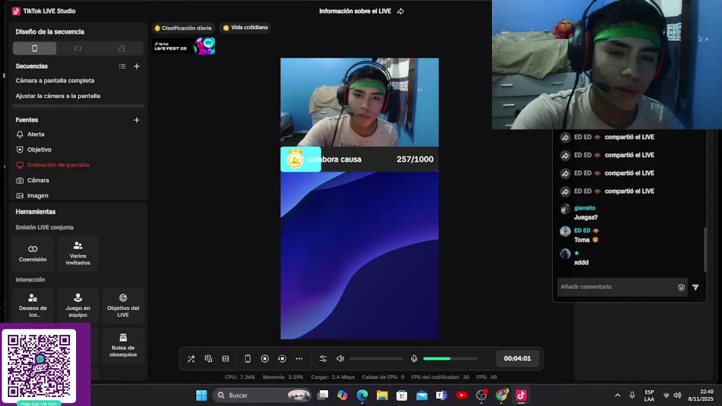Click the TikTok LIVE Fest 25 banner
The image size is (722, 406).
184,46
